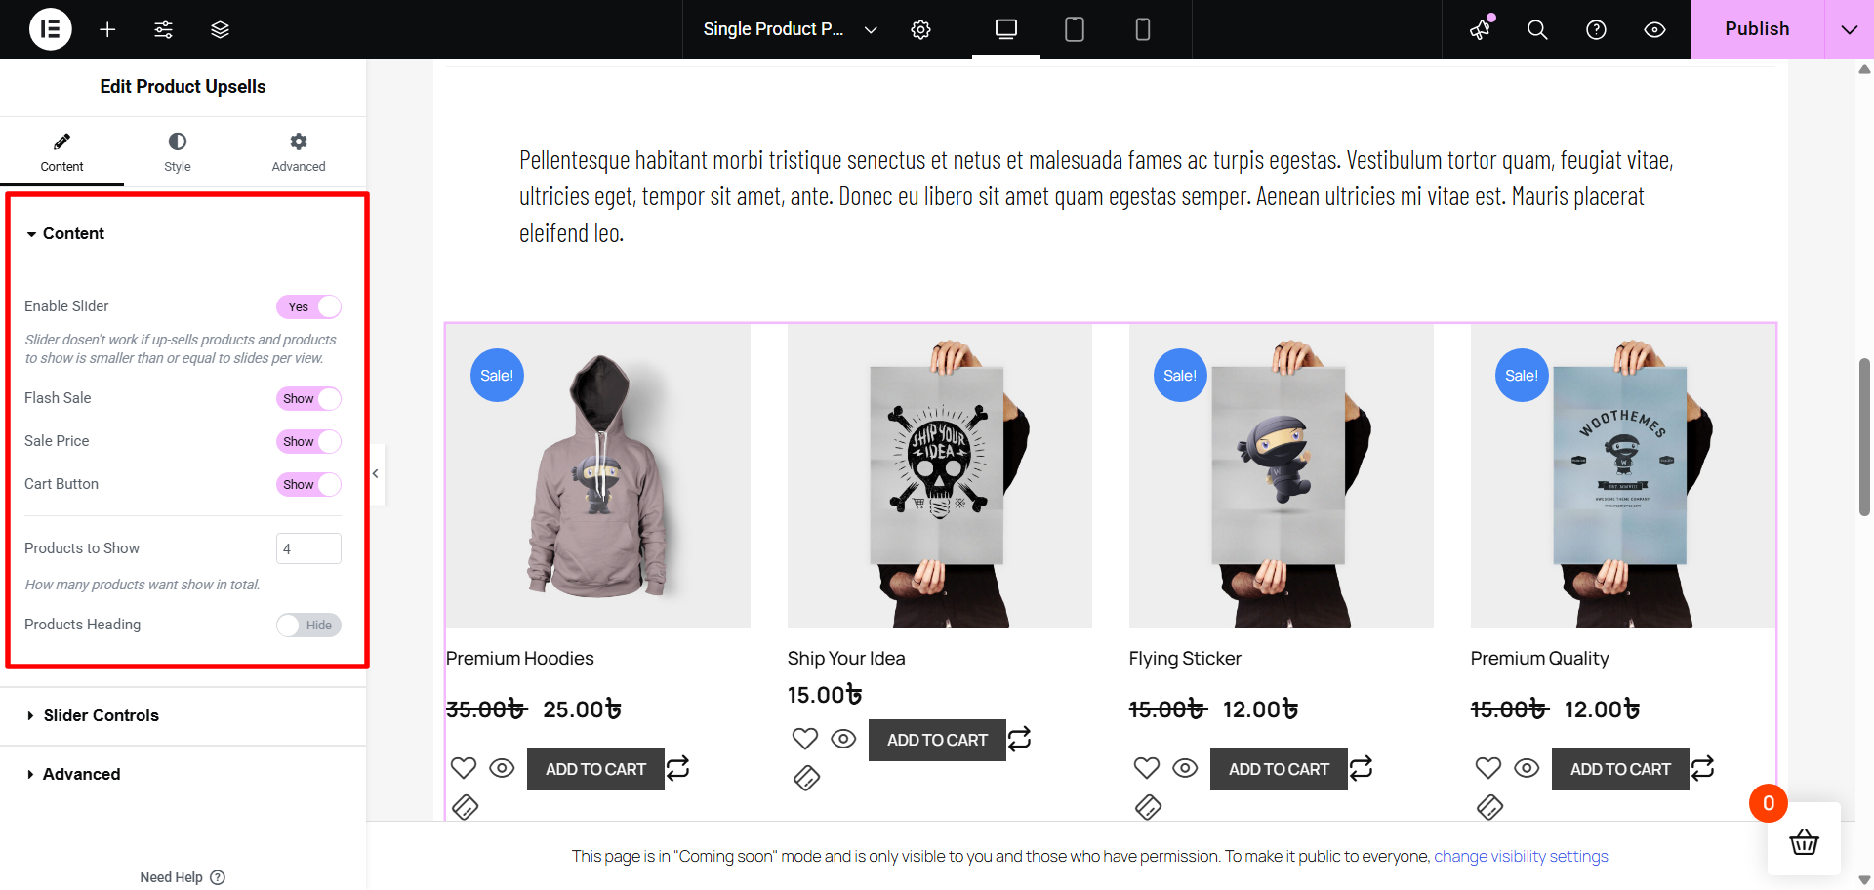Click the Elementor logo icon

point(51,29)
